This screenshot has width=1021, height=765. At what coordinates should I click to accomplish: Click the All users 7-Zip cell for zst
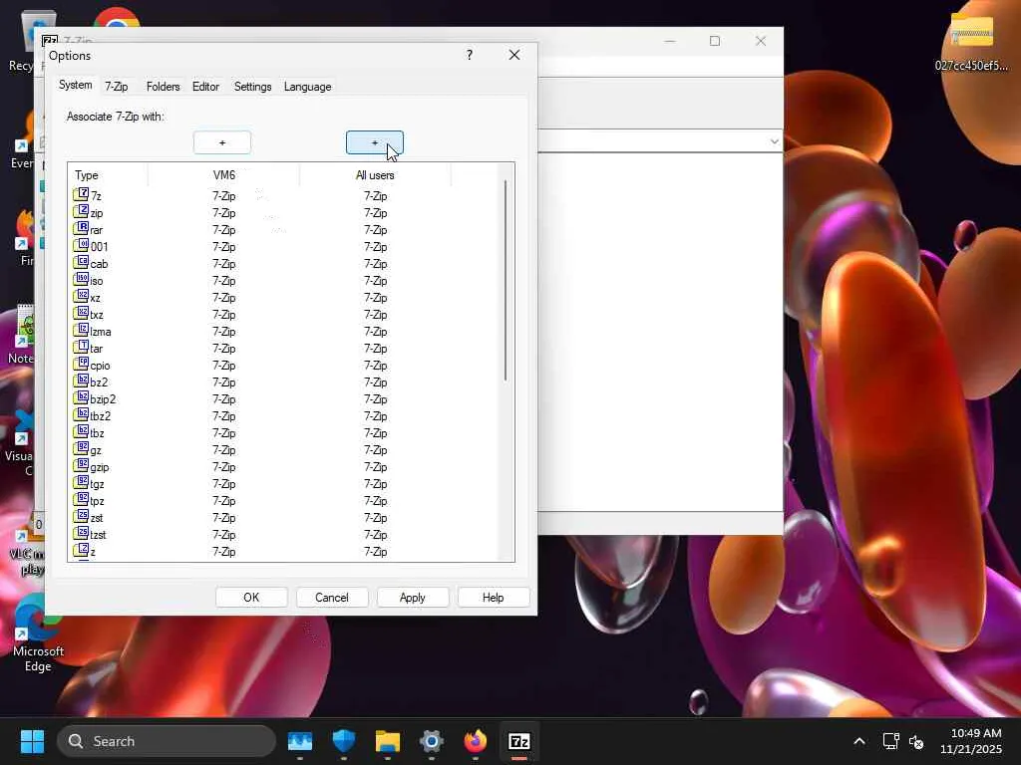point(375,517)
